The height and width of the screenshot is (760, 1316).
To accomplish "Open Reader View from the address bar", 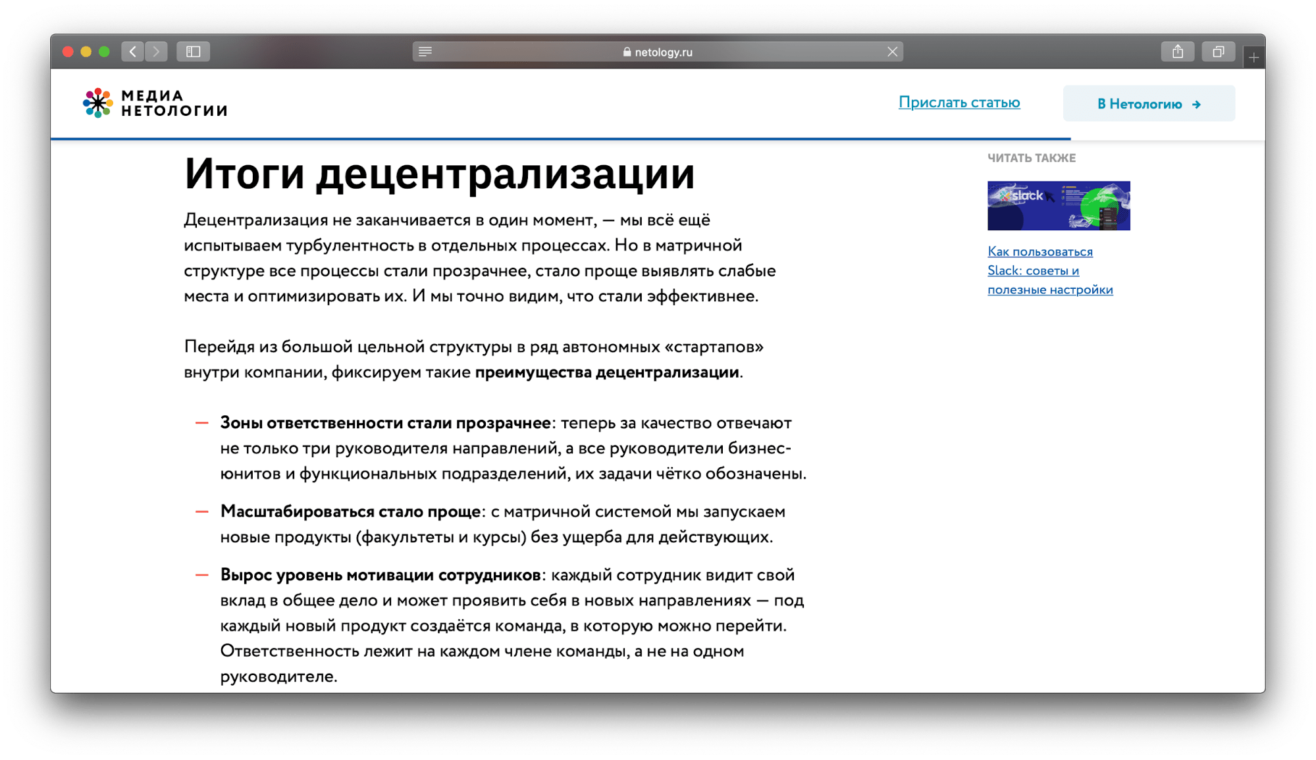I will [425, 51].
